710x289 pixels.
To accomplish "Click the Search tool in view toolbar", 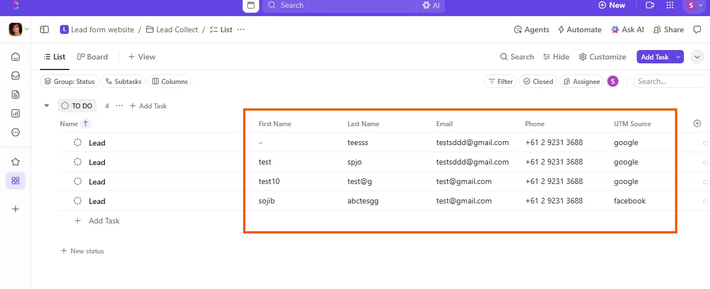I will (517, 57).
